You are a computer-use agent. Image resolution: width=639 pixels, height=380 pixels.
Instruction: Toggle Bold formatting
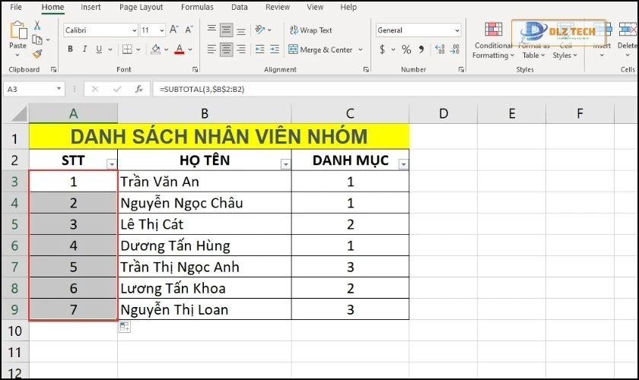pyautogui.click(x=71, y=49)
